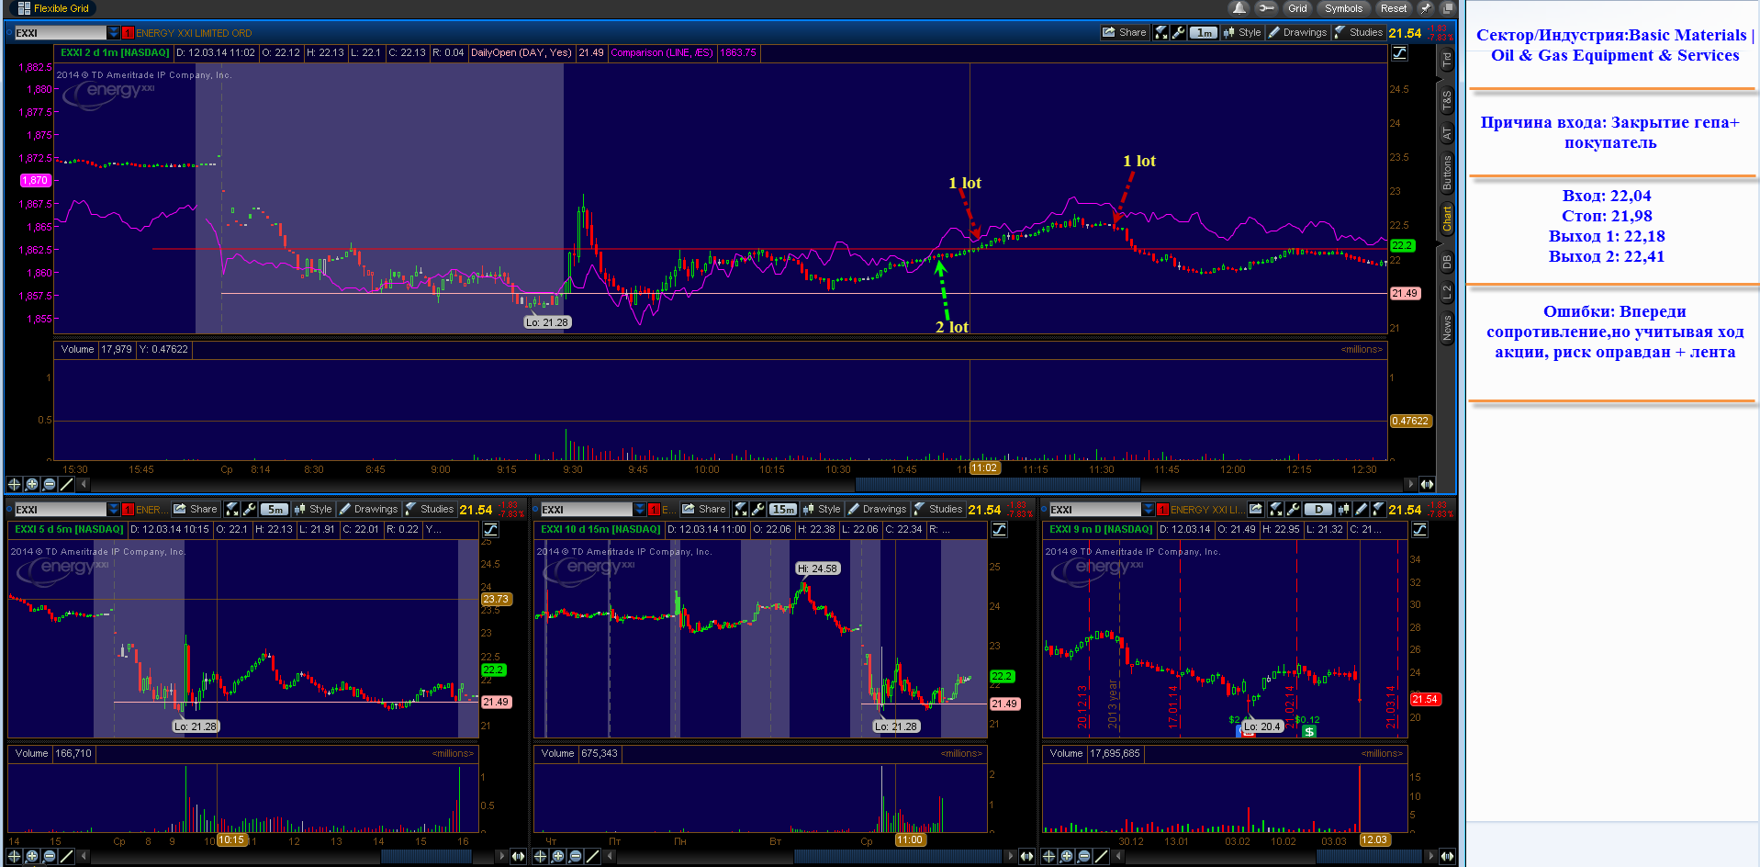Zoom out on the main chart
1760x867 pixels.
tap(50, 484)
